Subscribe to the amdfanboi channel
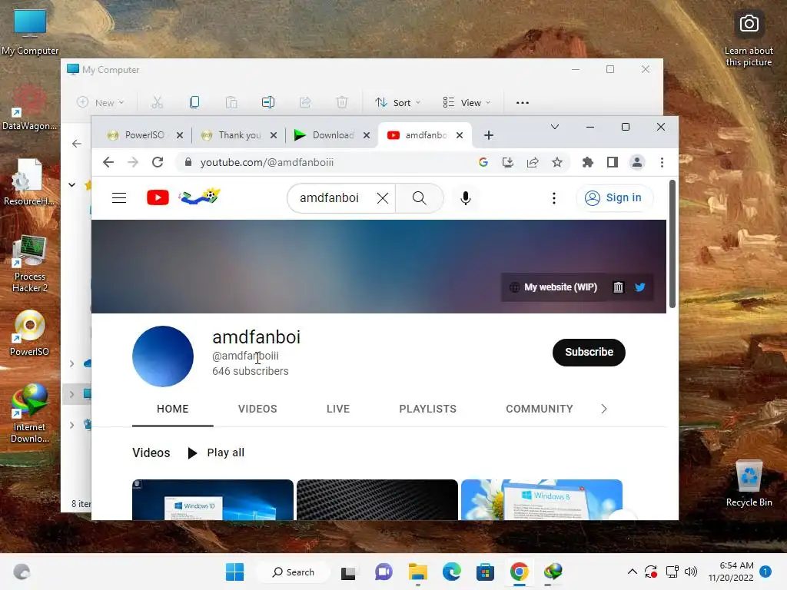787x590 pixels. [589, 352]
